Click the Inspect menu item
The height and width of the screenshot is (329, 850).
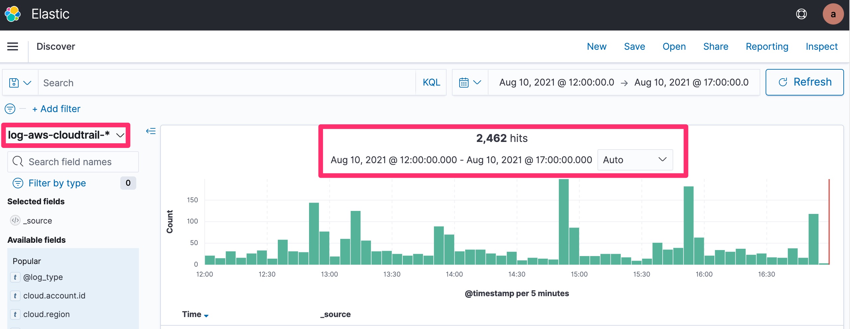tap(821, 46)
